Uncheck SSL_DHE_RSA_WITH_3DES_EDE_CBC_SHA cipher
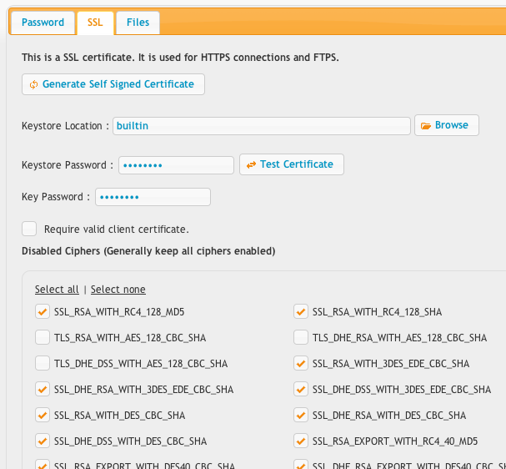506x469 pixels. coord(43,389)
